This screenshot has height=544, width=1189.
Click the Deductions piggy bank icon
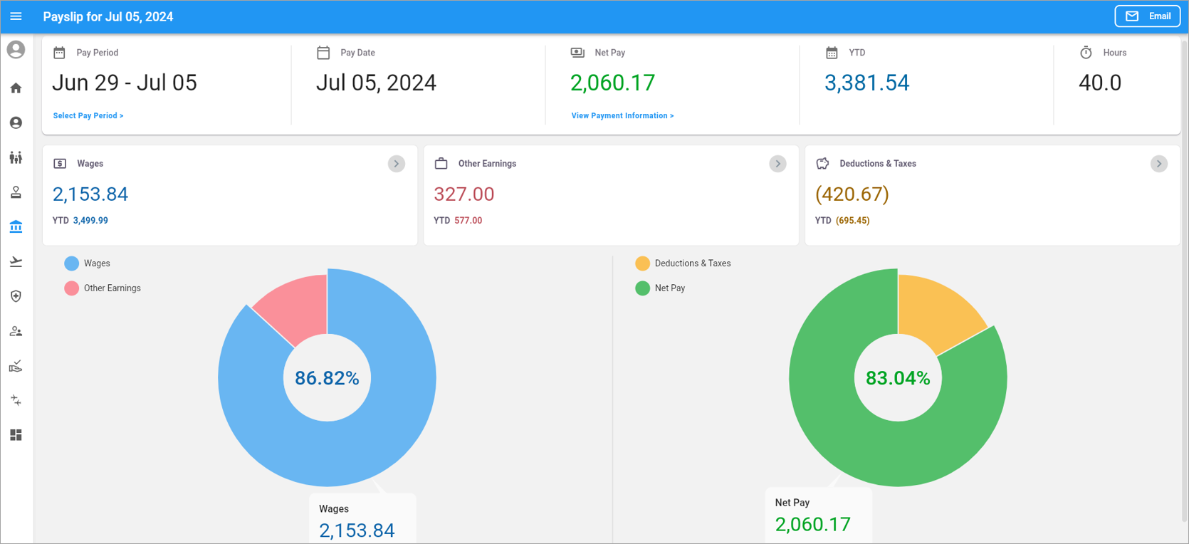(822, 164)
